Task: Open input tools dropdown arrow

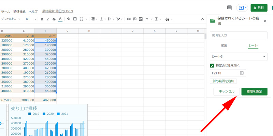Action: pos(172,19)
